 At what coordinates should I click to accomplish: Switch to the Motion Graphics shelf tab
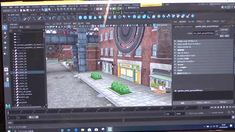coord(130,12)
